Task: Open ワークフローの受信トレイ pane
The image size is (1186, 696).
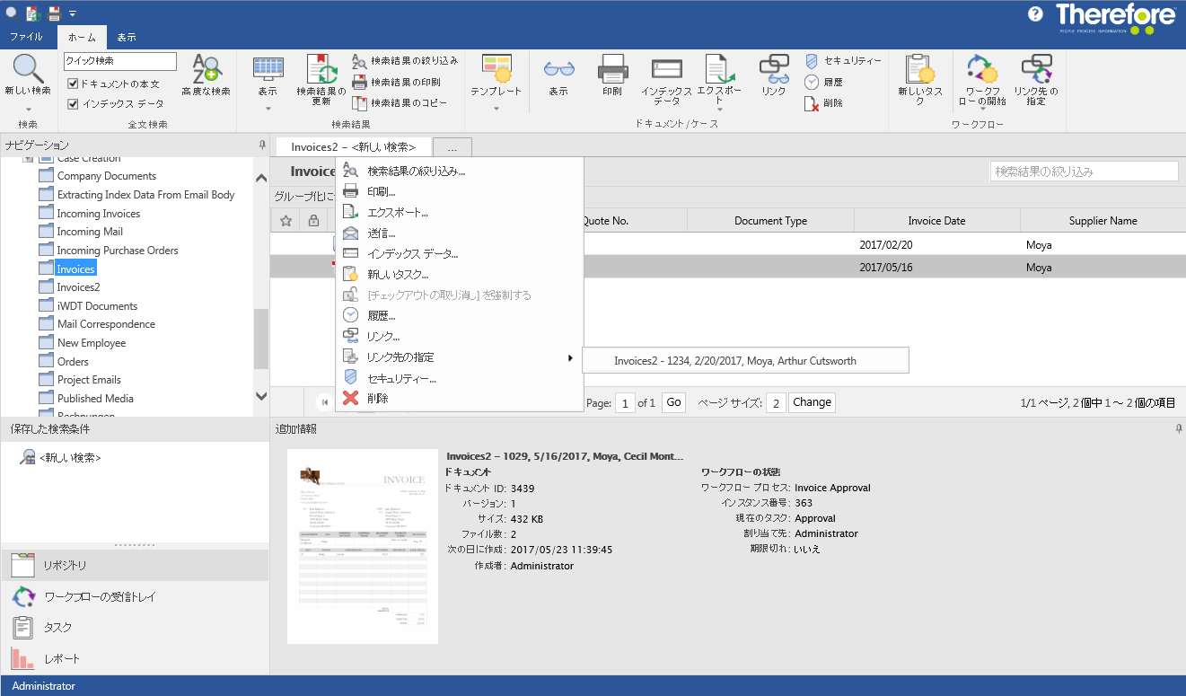Action: click(135, 596)
